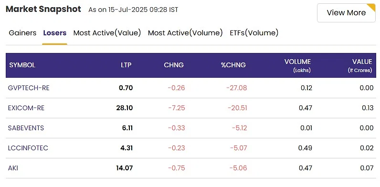
Task: Click the CHNG column header
Action: [174, 65]
